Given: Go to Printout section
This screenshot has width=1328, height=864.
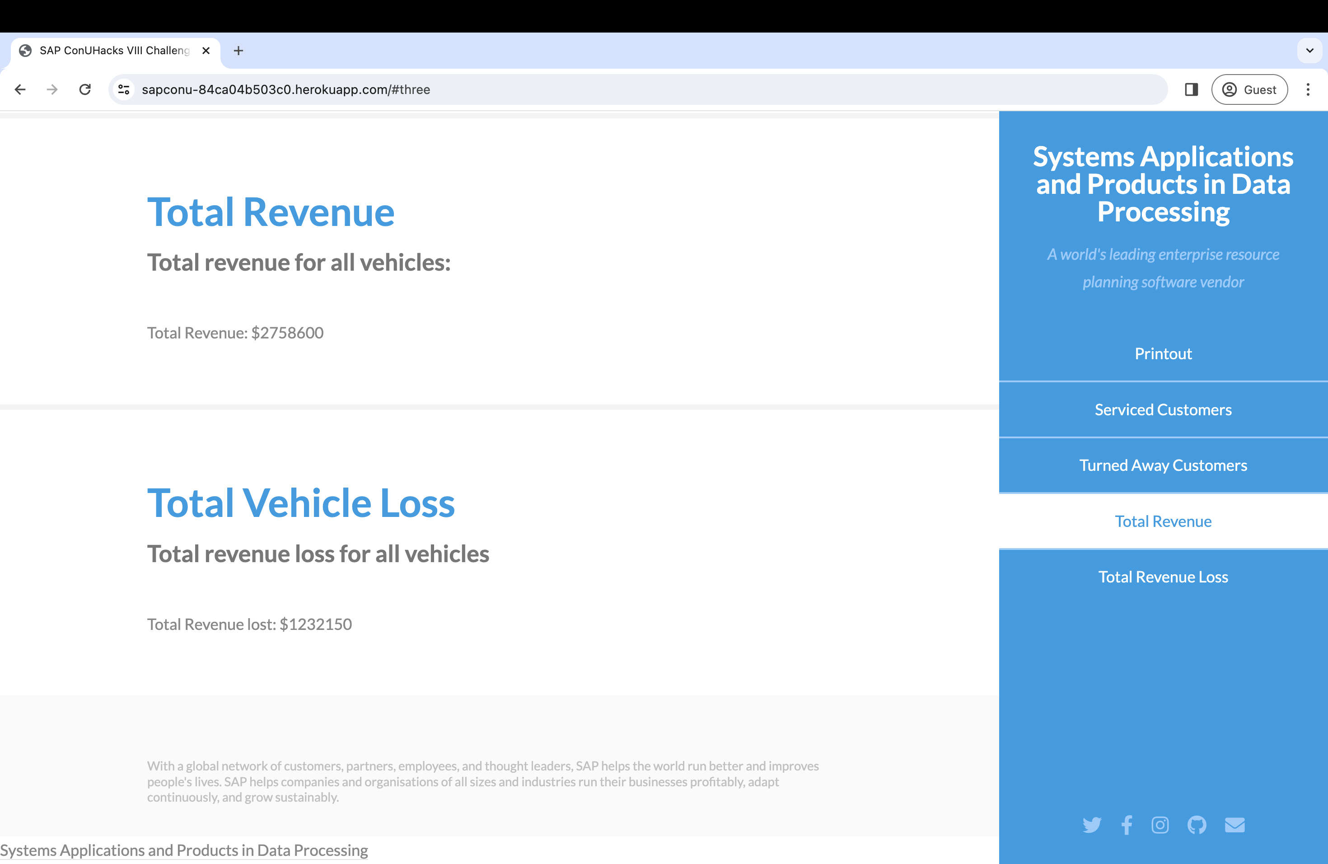Looking at the screenshot, I should 1163,354.
